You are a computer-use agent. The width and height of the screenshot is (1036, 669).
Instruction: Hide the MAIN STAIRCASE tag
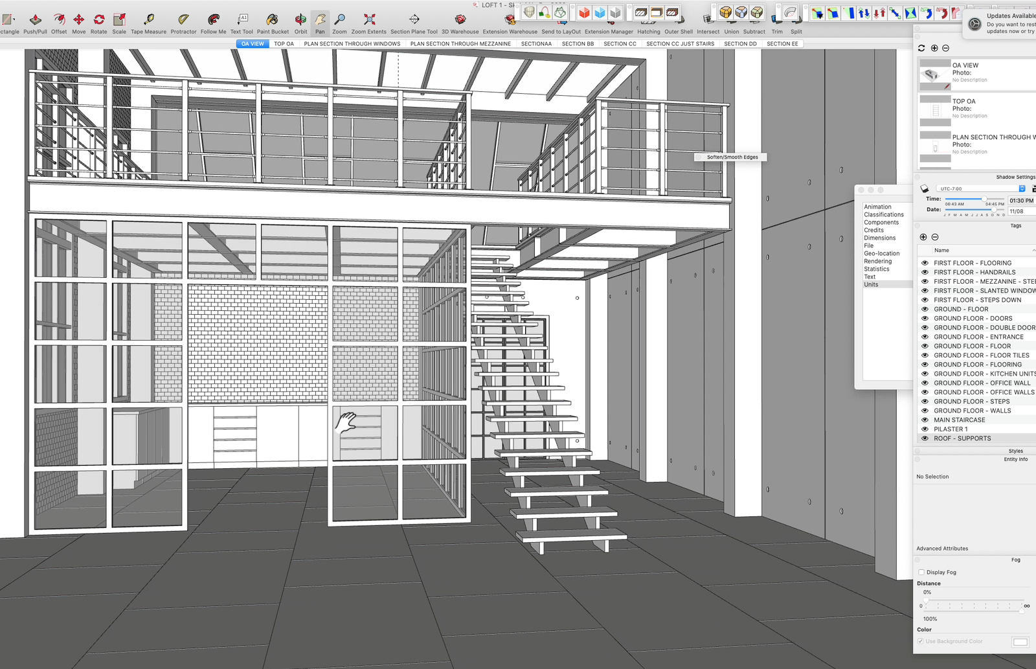(925, 420)
